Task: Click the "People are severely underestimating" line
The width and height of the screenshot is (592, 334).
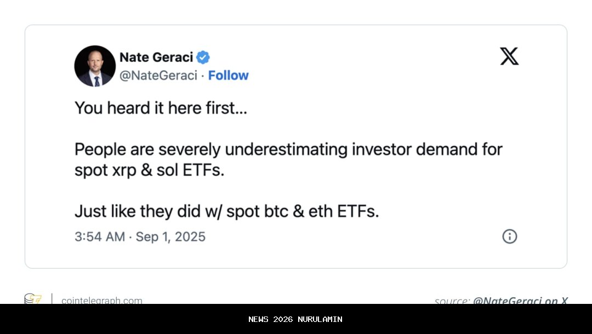Action: coord(288,149)
